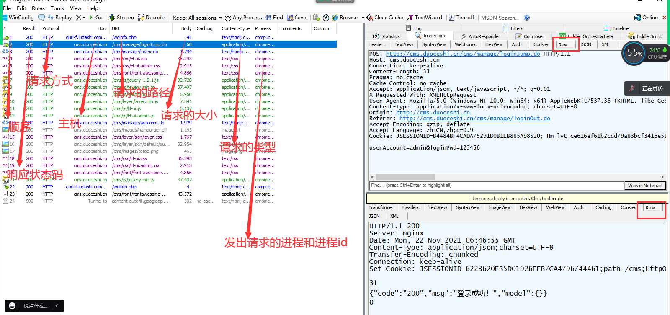Select the response ImageView tab
670x315 pixels.
pos(500,207)
